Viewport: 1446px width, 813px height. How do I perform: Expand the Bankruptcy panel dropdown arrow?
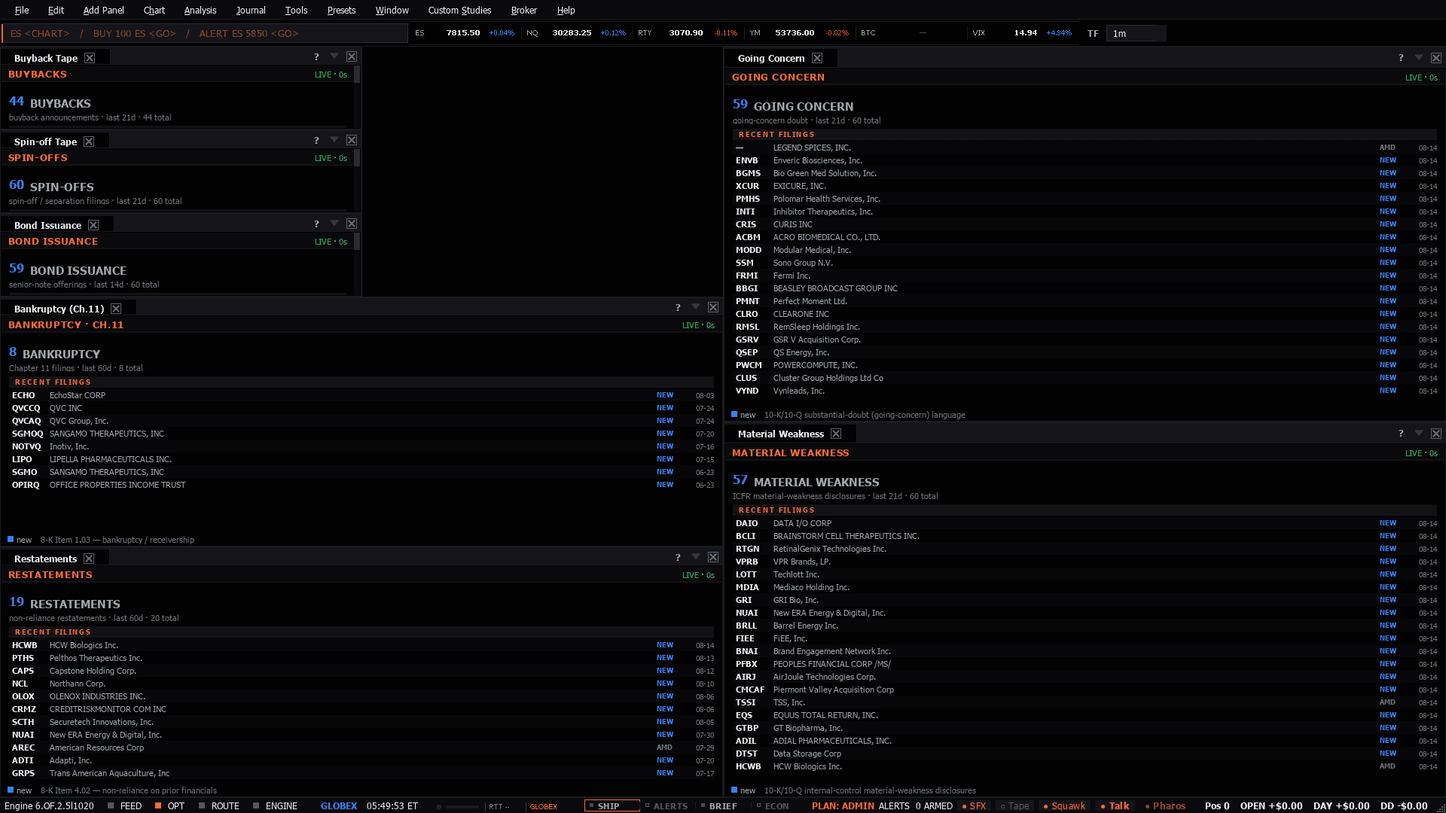[x=696, y=307]
